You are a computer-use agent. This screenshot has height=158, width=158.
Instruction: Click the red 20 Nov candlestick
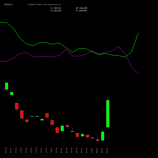click(x=57, y=130)
